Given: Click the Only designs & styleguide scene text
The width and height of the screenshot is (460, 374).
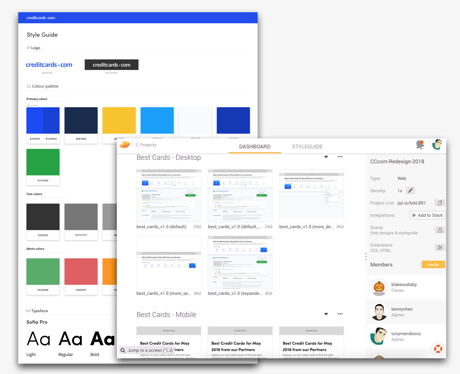Looking at the screenshot, I should point(394,233).
